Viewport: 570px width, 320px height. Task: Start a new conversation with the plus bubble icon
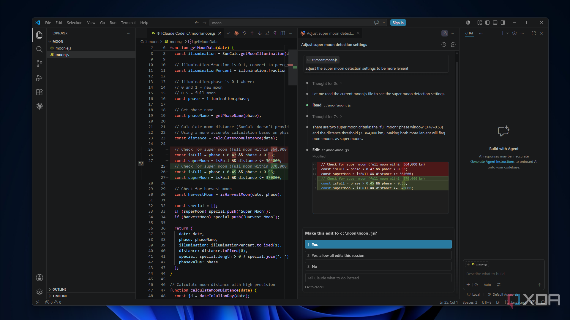click(x=453, y=44)
